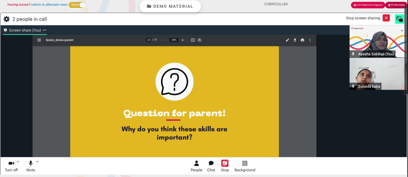Viewport: 408px width, 177px height.
Task: Click the Live Classroom Support button
Action: click(x=368, y=5)
